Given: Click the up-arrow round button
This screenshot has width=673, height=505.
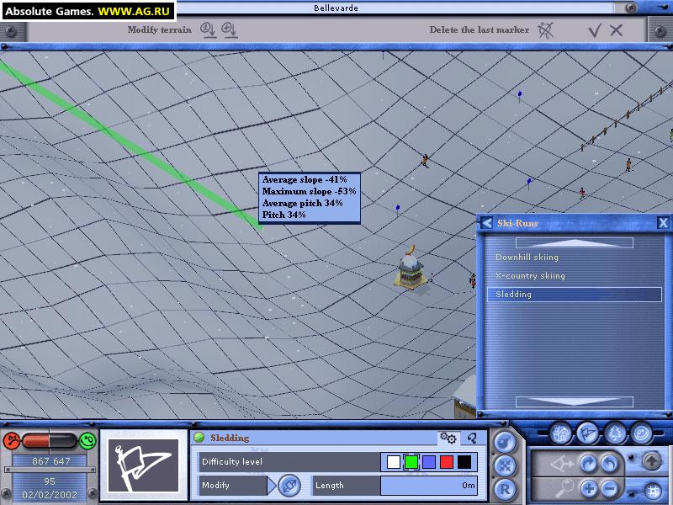Looking at the screenshot, I should point(651,461).
